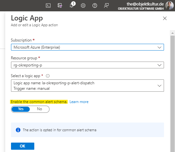Open the Learn more link
This screenshot has height=152, width=175.
(x=79, y=102)
